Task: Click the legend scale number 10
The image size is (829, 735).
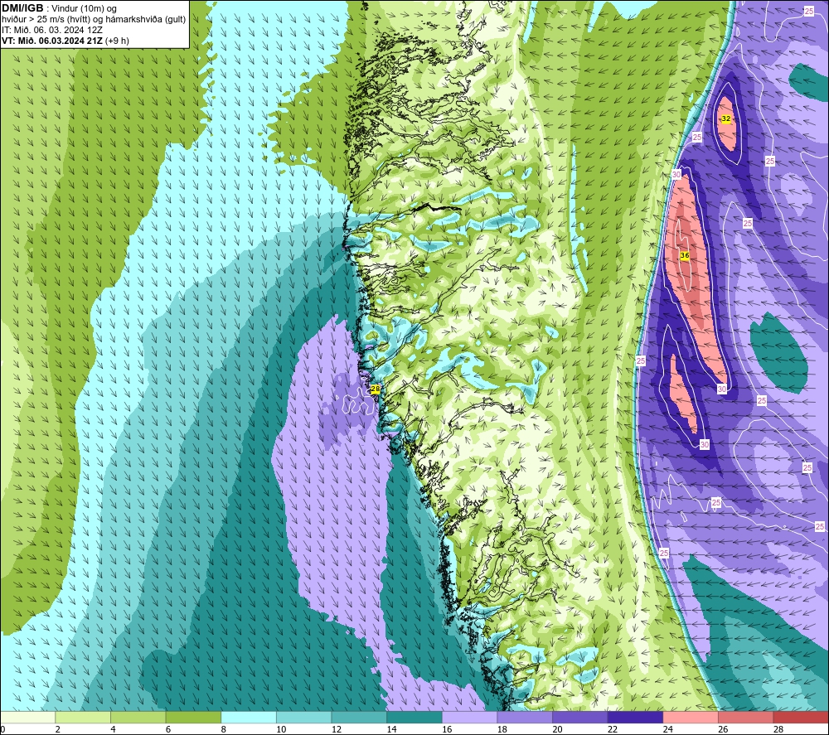Action: coord(281,729)
